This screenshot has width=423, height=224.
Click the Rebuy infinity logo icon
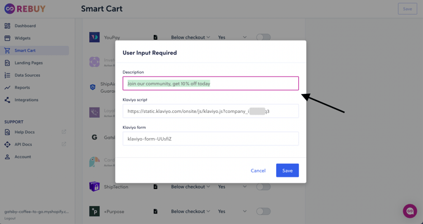click(9, 9)
